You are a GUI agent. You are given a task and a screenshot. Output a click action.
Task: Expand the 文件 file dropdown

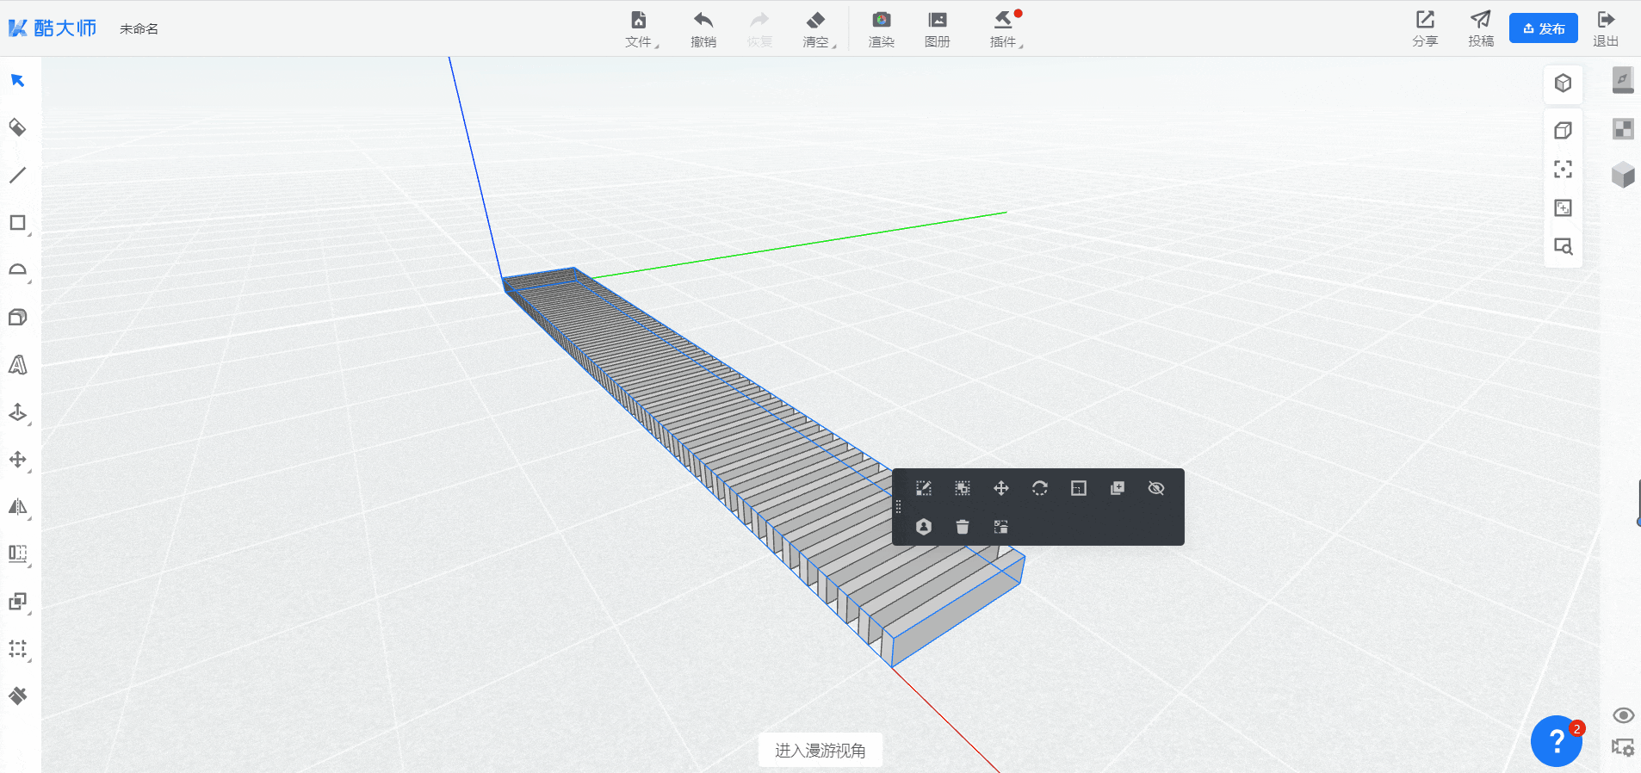(x=640, y=28)
